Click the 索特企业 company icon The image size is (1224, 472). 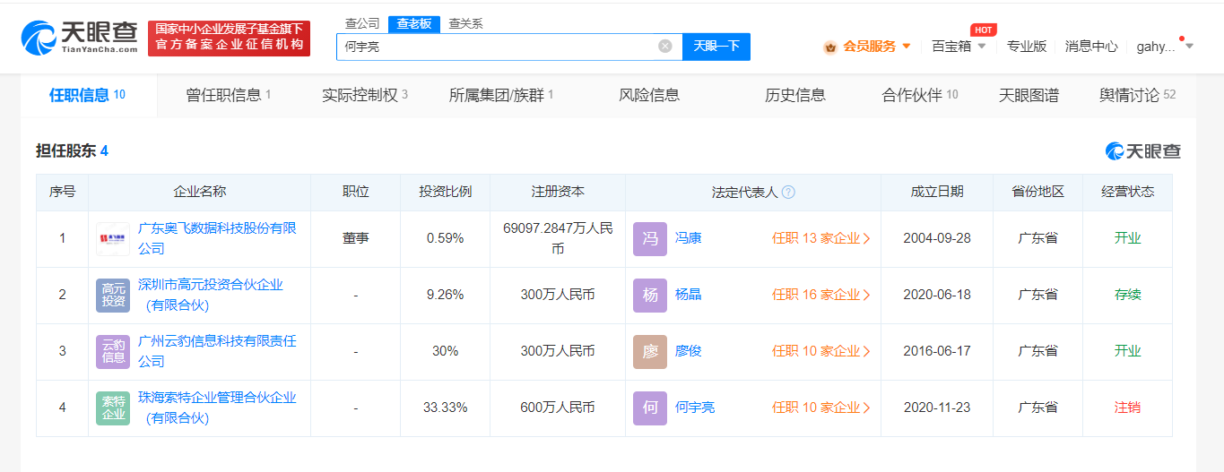pyautogui.click(x=113, y=408)
